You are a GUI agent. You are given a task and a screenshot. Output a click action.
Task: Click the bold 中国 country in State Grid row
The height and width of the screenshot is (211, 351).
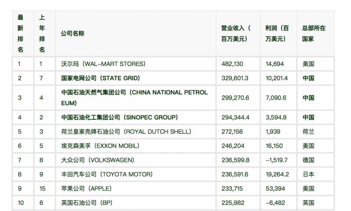(308, 78)
